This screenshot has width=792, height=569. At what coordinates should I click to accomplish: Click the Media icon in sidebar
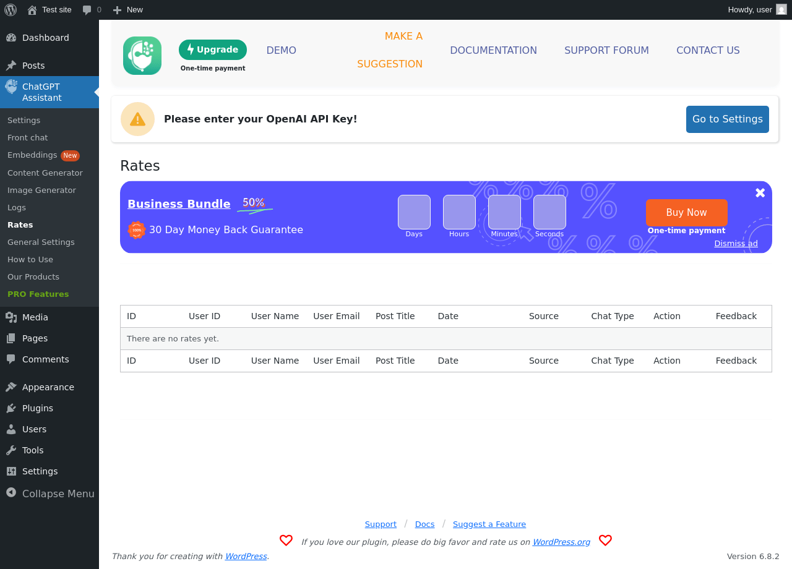tap(11, 317)
